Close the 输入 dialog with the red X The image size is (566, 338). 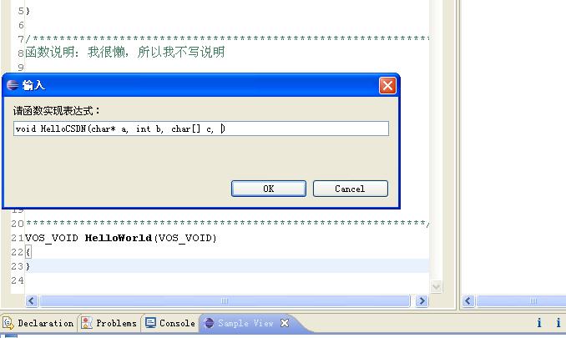pyautogui.click(x=387, y=86)
